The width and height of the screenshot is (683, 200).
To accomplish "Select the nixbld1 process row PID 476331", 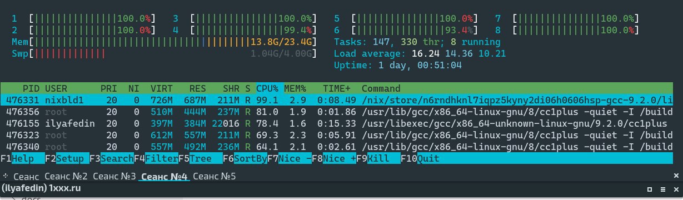I will pyautogui.click(x=337, y=100).
